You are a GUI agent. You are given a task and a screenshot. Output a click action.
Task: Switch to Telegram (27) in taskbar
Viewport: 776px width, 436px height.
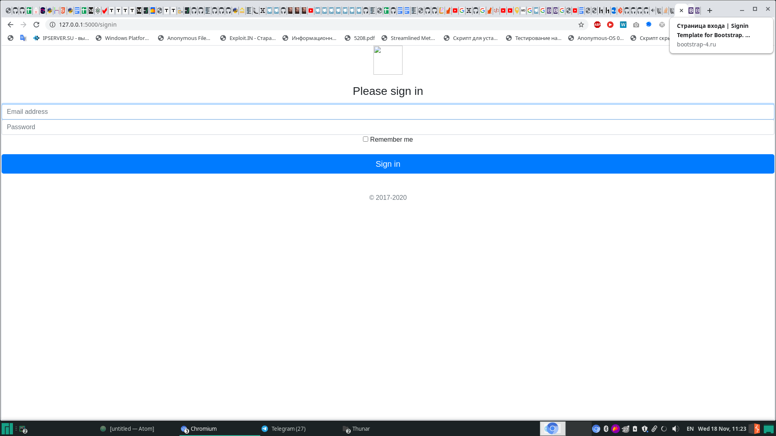(284, 429)
